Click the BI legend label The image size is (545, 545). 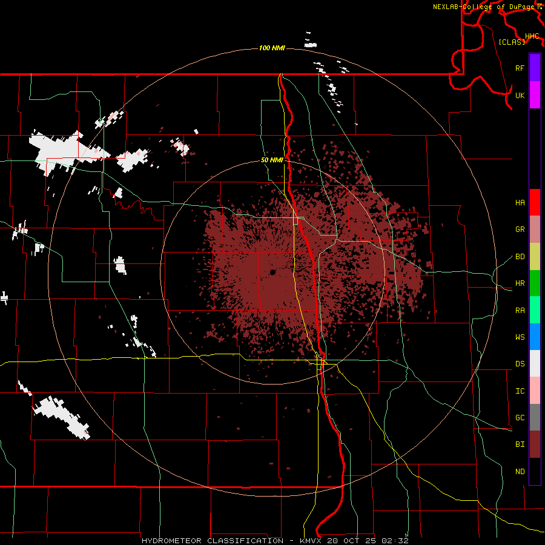[x=520, y=444]
